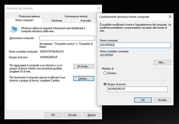This screenshot has height=124, width=179.
Task: Click the 'Windows utilizza le seguenti informazioni' text
Action: coord(53,30)
